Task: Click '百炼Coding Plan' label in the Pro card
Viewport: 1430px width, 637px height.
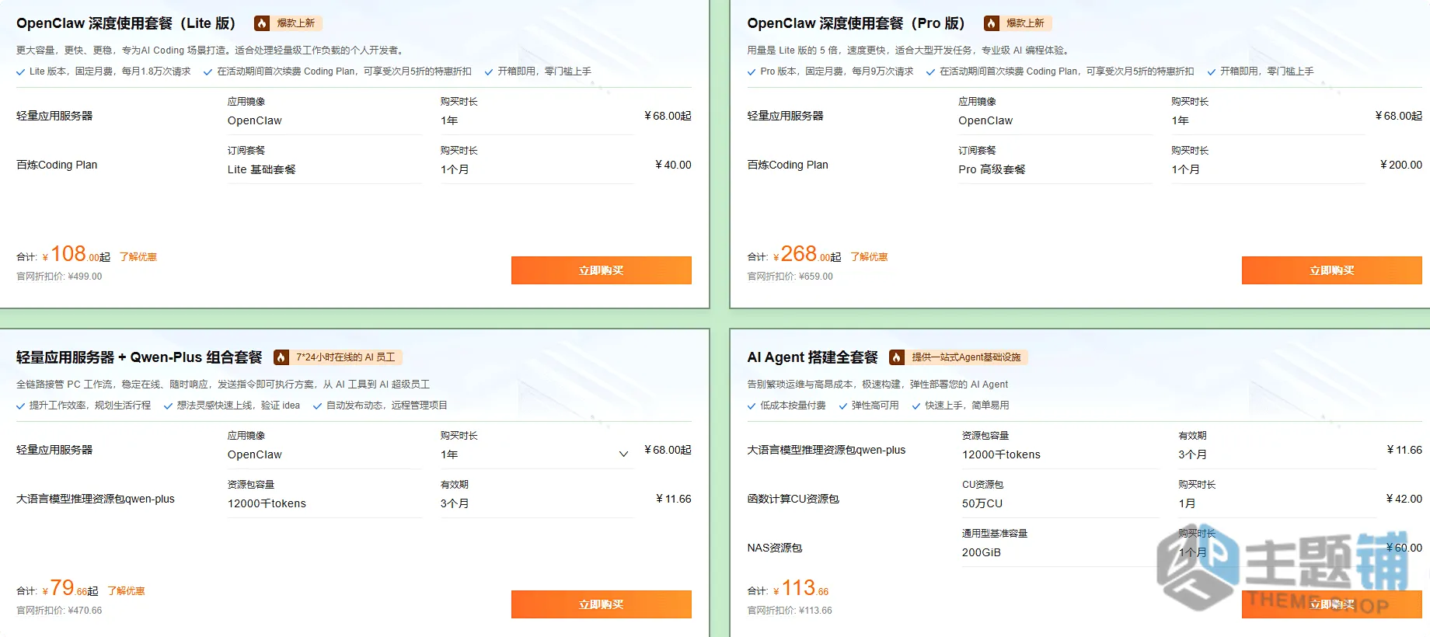Action: coord(787,165)
